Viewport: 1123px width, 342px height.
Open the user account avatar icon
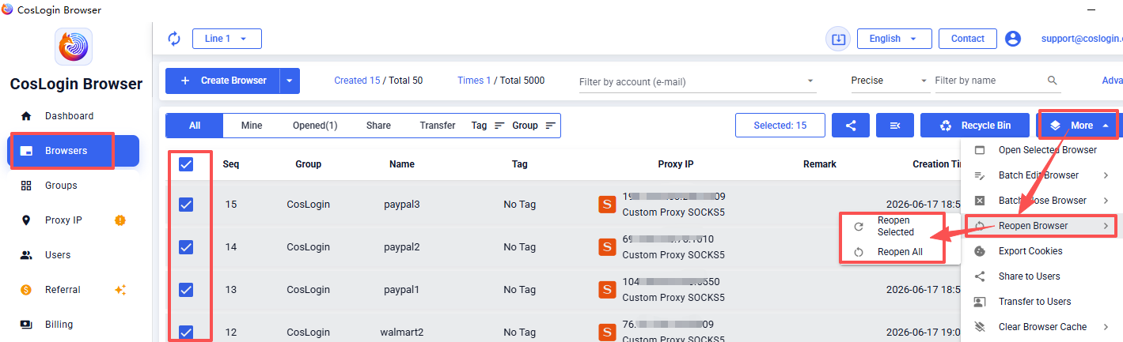1013,39
